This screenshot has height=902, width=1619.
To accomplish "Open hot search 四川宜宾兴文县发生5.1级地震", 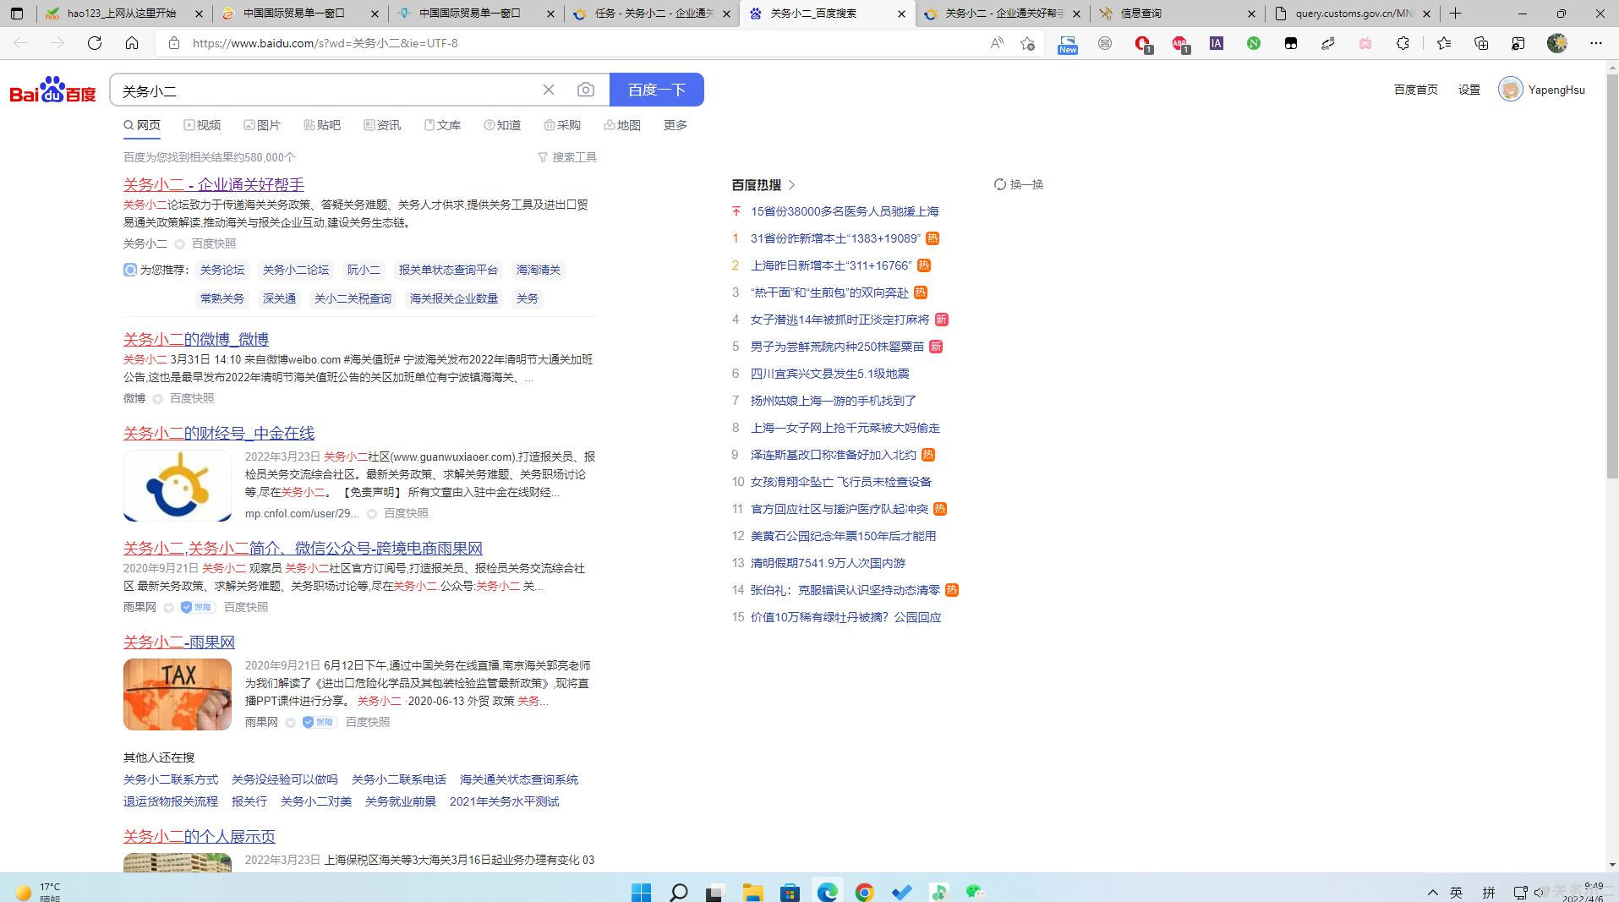I will click(830, 374).
